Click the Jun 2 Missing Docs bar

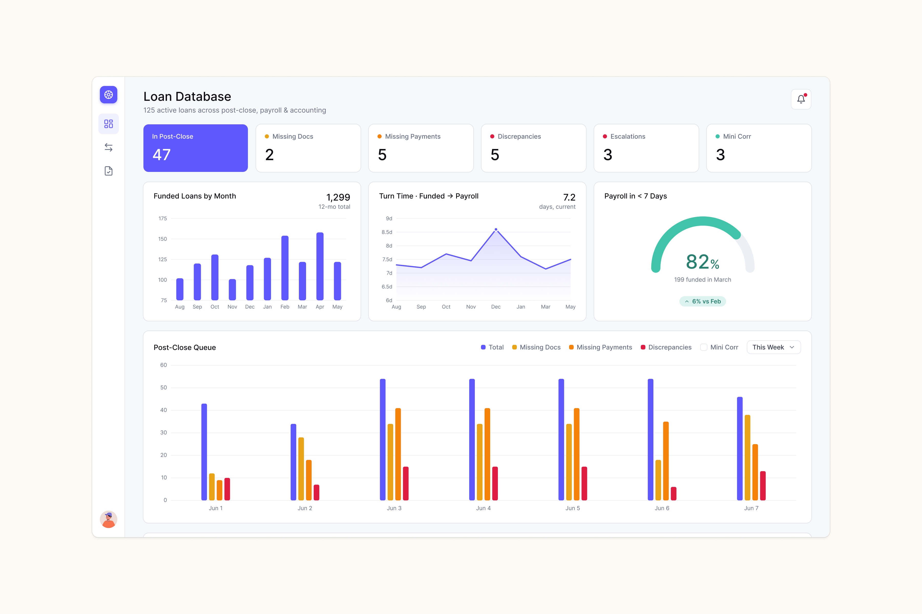(x=301, y=469)
